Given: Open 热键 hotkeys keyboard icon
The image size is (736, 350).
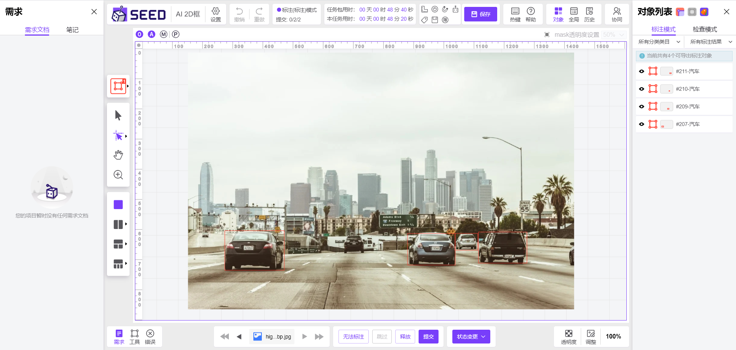Looking at the screenshot, I should (x=515, y=15).
